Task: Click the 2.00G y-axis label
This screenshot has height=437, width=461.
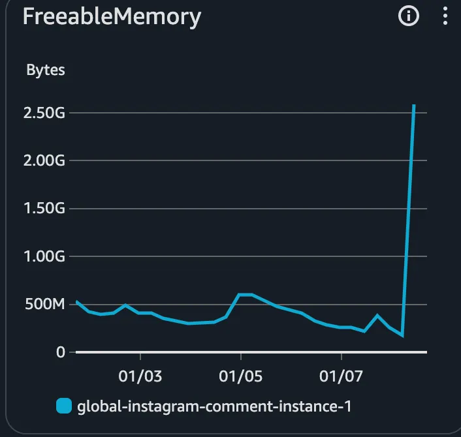Action: 44,160
